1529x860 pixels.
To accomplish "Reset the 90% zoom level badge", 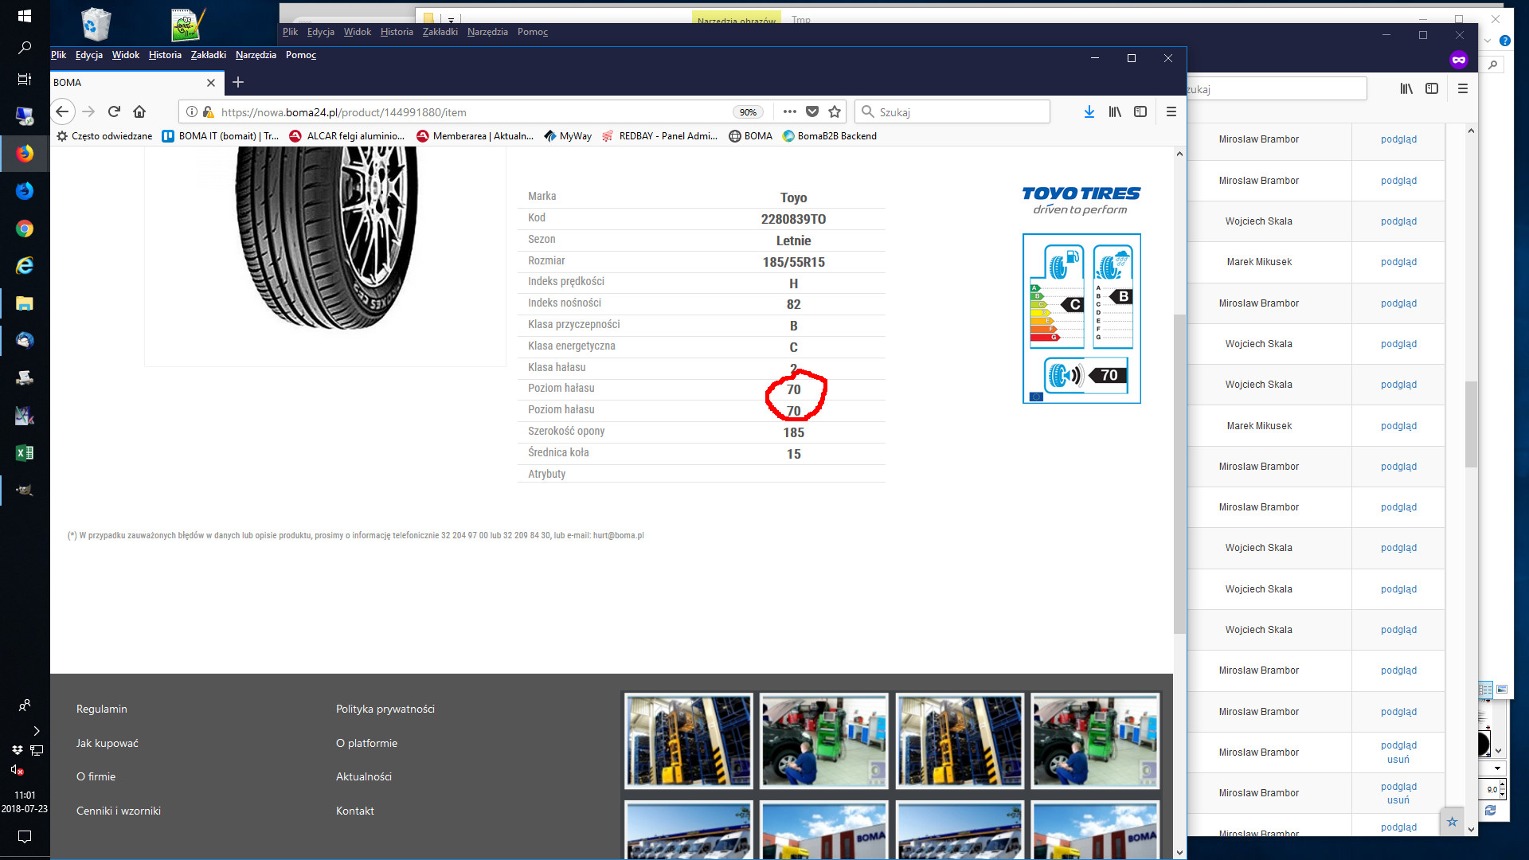I will [747, 112].
